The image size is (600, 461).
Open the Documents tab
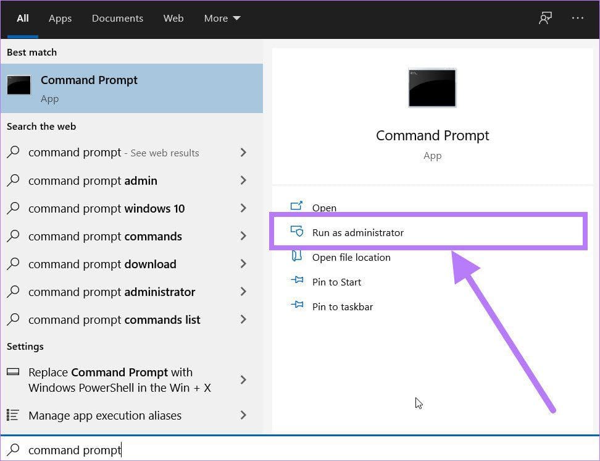click(x=117, y=19)
